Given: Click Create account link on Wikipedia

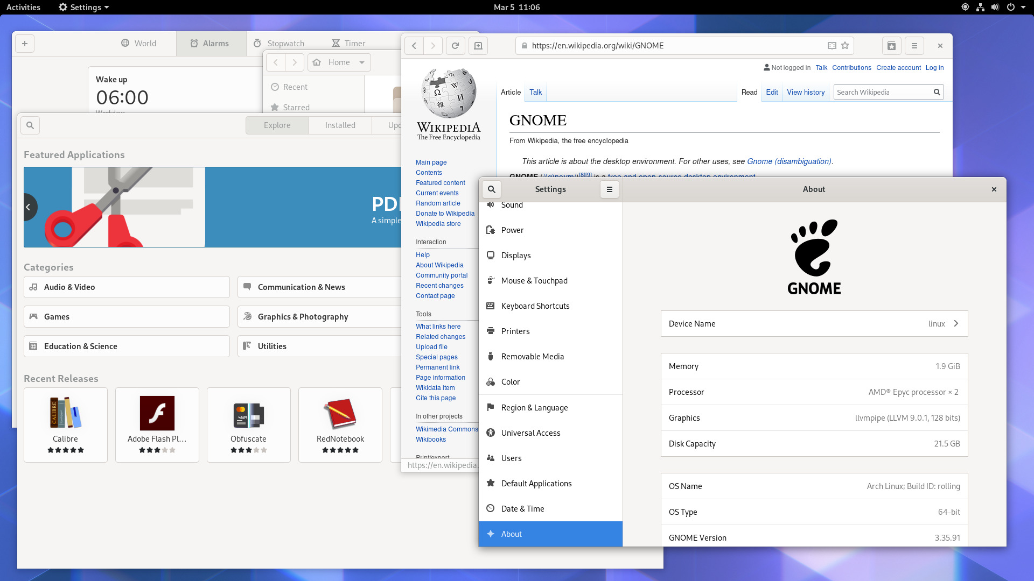Looking at the screenshot, I should 898,68.
